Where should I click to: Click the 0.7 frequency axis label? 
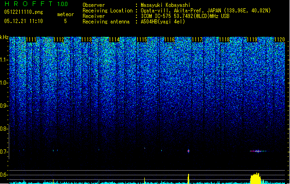pos(3,152)
